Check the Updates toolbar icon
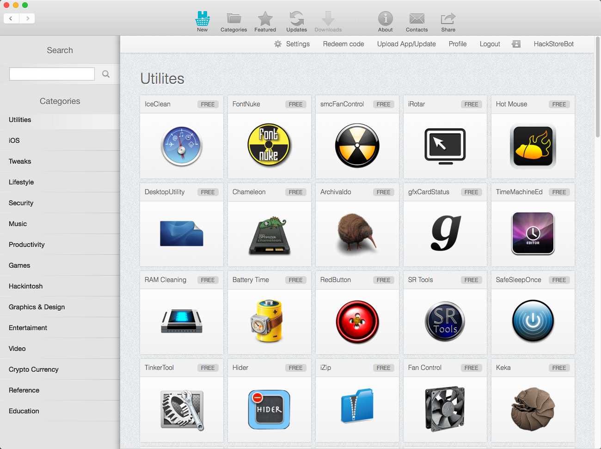 [297, 18]
